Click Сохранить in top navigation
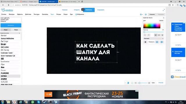186x104 pixels. [101, 10]
